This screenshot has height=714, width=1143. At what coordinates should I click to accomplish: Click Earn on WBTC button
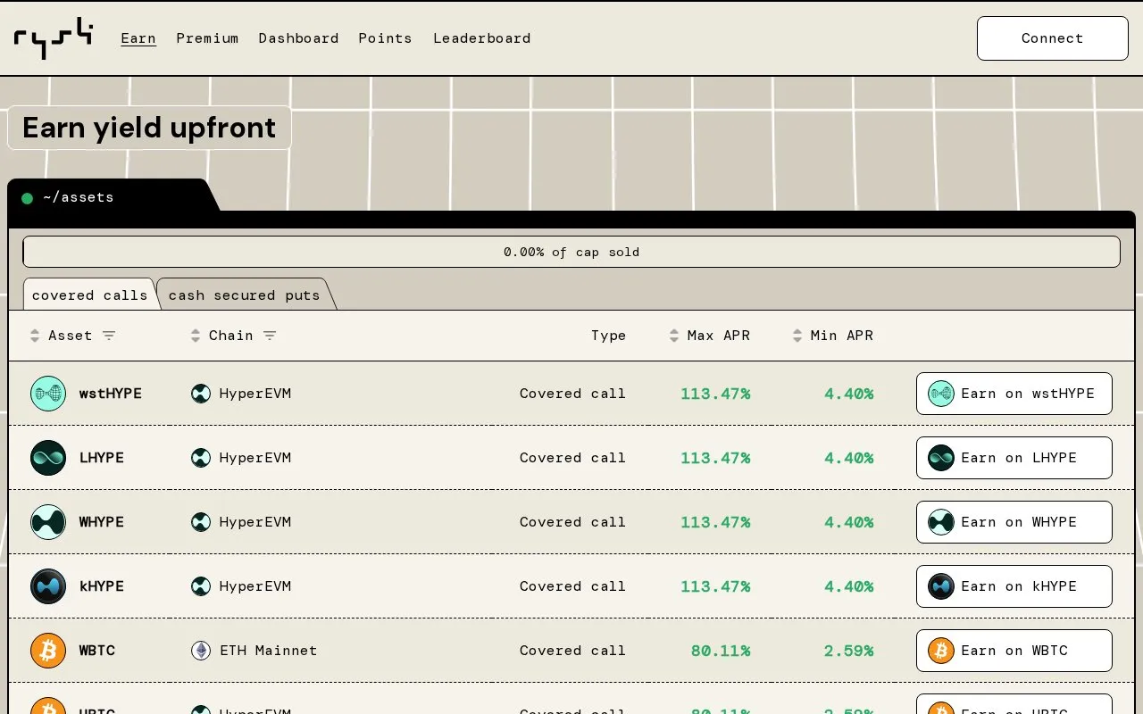pyautogui.click(x=1014, y=651)
